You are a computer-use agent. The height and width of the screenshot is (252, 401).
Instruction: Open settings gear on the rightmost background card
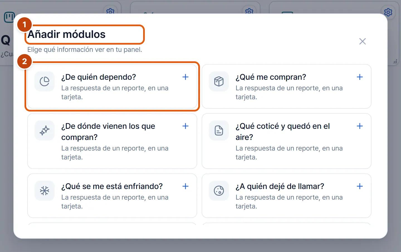388,12
